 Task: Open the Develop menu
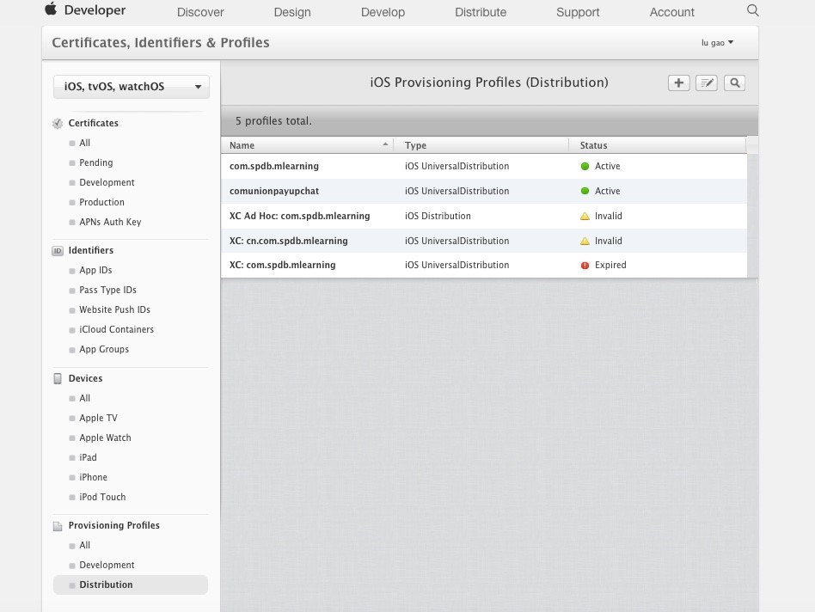click(x=383, y=12)
